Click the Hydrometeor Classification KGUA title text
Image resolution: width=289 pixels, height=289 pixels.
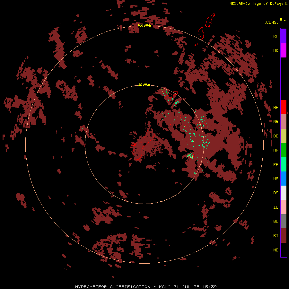pyautogui.click(x=146, y=287)
